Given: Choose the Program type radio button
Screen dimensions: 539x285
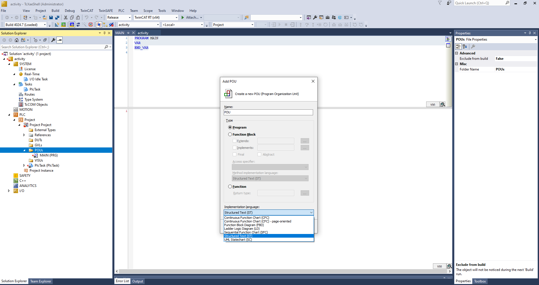Looking at the screenshot, I should click(x=230, y=127).
